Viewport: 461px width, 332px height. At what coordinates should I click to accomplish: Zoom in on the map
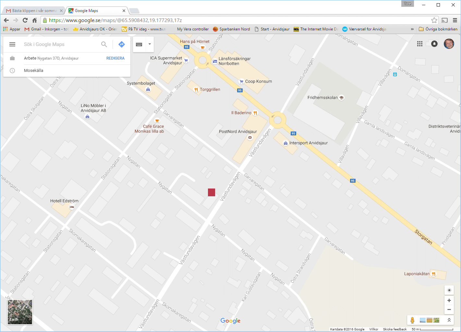tap(449, 301)
